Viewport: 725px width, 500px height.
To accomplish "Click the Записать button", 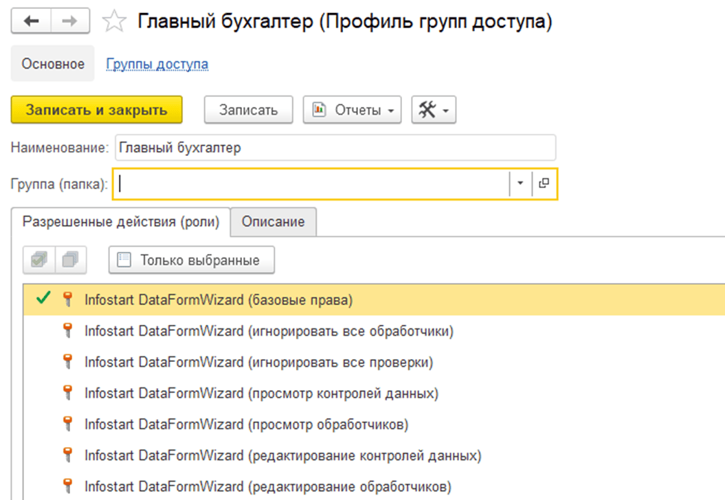I will coord(248,110).
